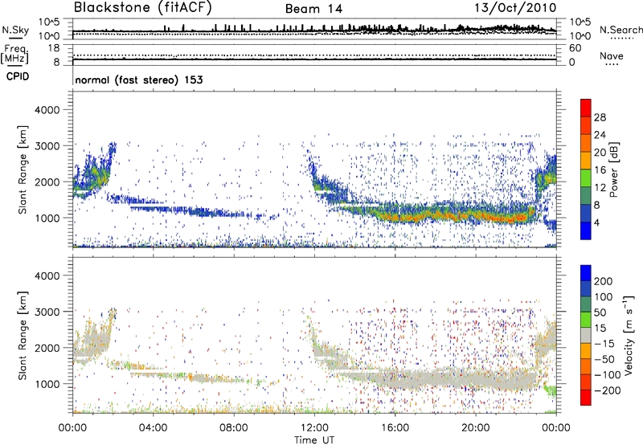Click the "200" tick on Velocity color bar

604,281
